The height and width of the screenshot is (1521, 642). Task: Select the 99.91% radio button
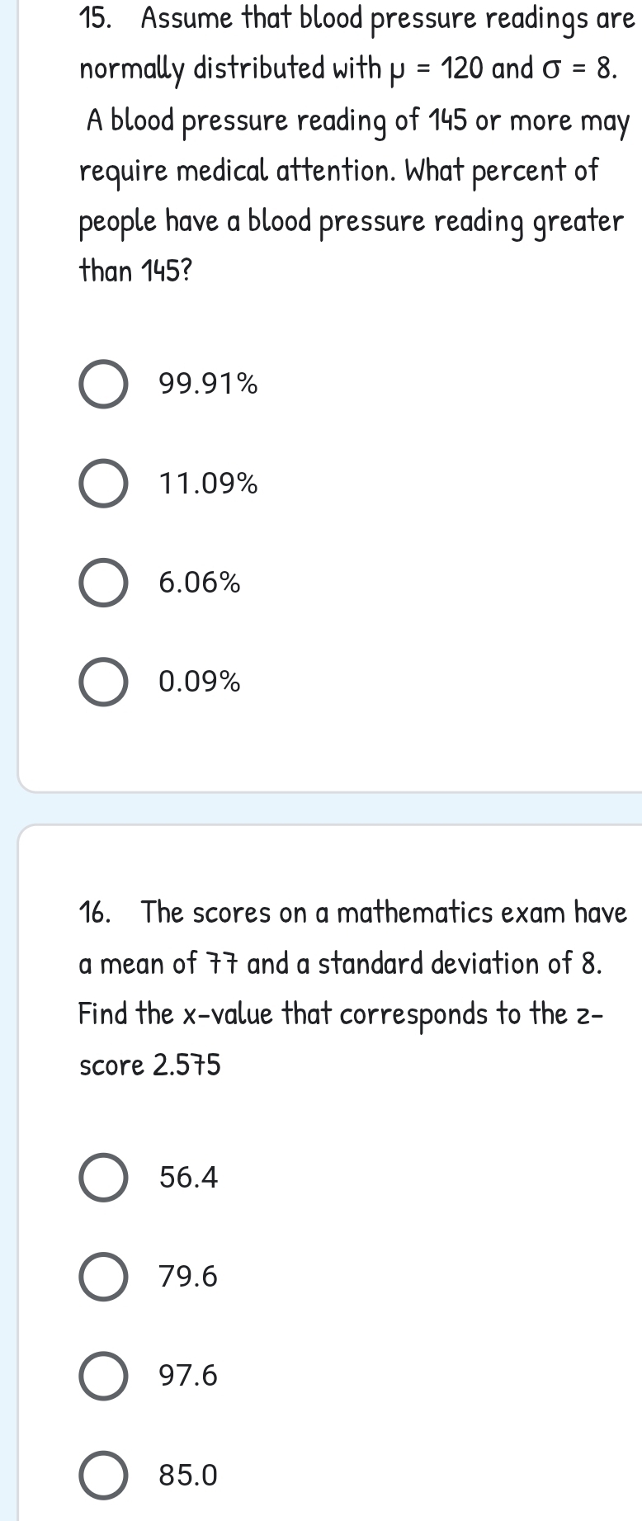click(103, 385)
